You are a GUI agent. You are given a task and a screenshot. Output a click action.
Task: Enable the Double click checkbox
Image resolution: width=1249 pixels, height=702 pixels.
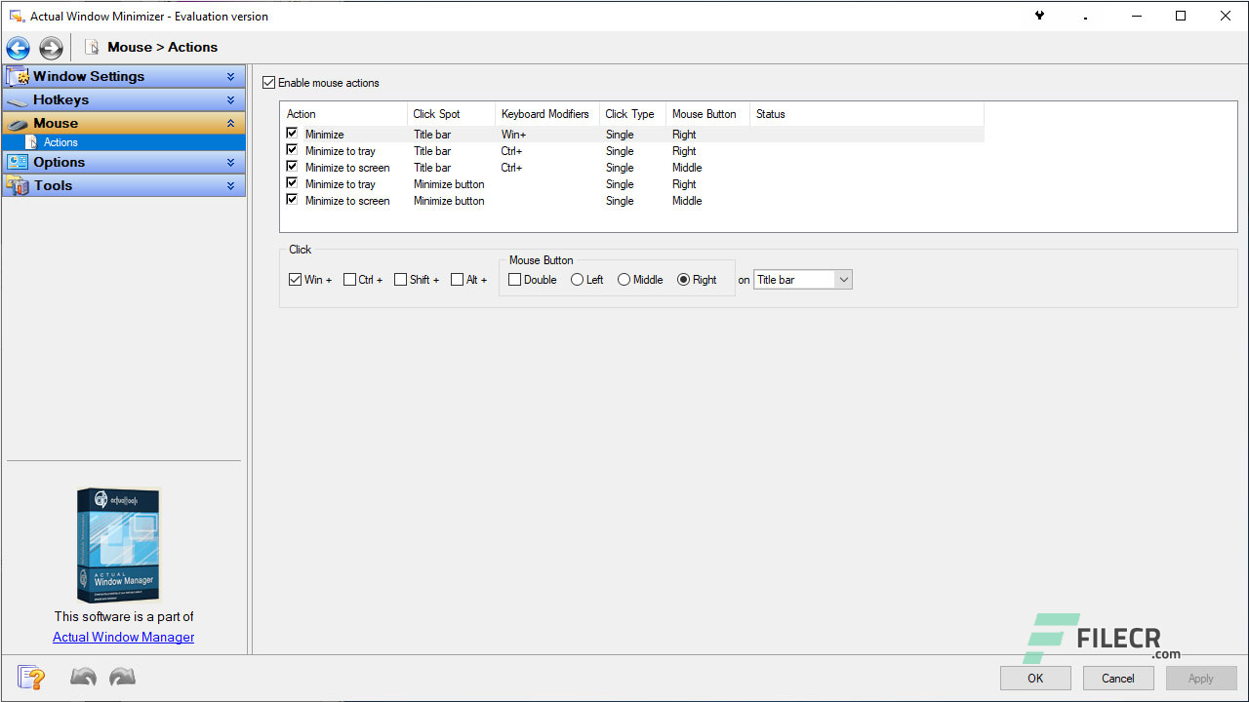coord(515,280)
